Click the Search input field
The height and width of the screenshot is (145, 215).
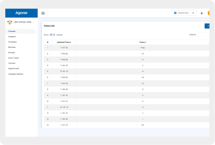(x=203, y=35)
